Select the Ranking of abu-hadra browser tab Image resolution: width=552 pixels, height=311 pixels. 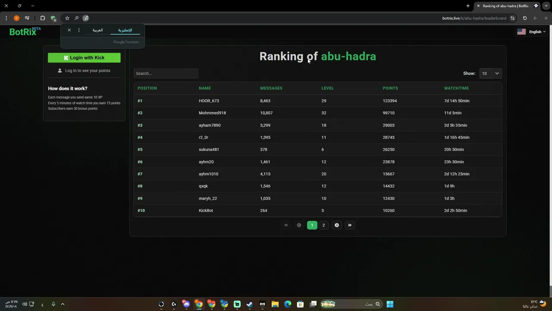click(x=507, y=6)
